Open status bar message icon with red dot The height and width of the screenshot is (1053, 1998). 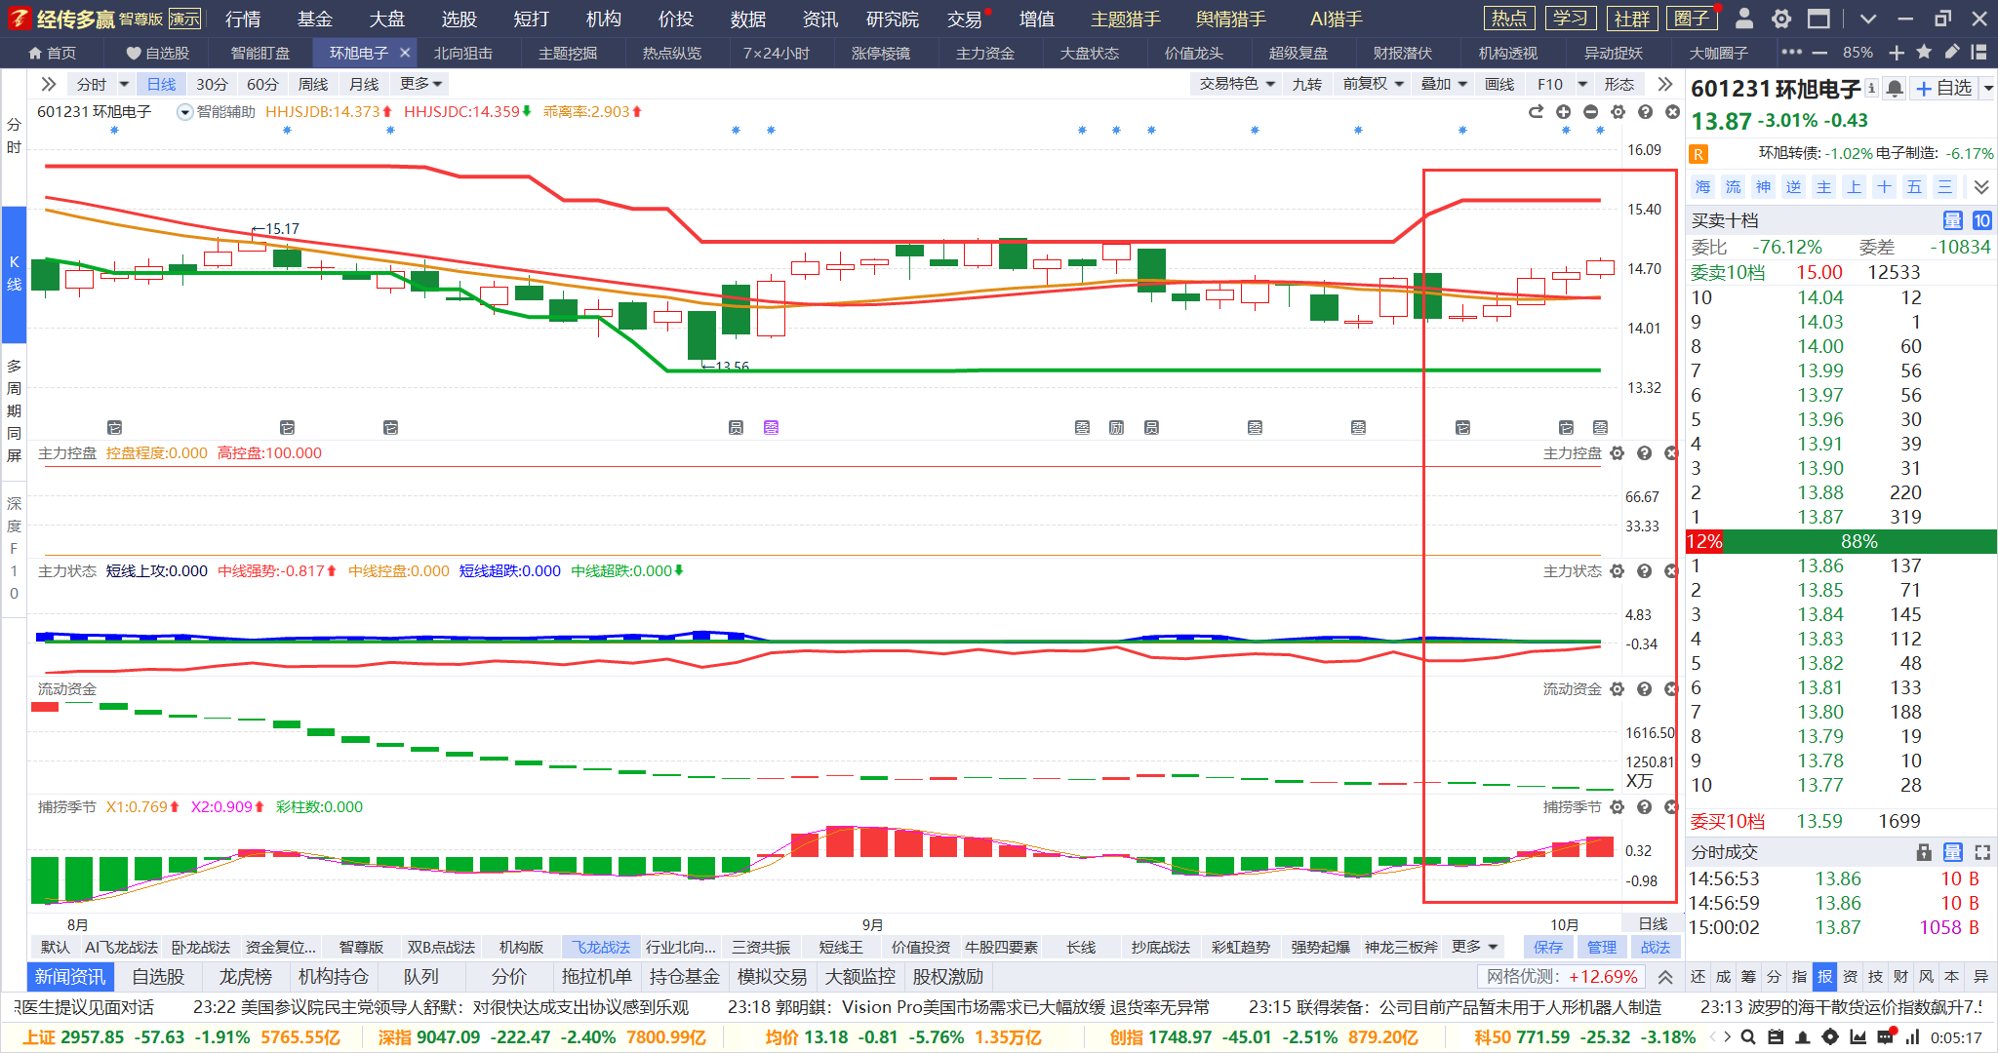point(1886,1036)
